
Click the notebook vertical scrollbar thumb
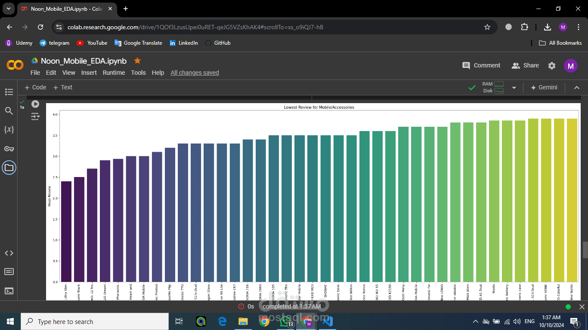pos(585,250)
